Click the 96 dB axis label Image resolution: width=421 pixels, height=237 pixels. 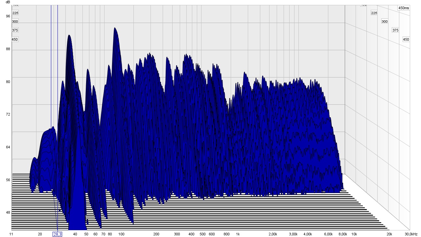coord(8,16)
